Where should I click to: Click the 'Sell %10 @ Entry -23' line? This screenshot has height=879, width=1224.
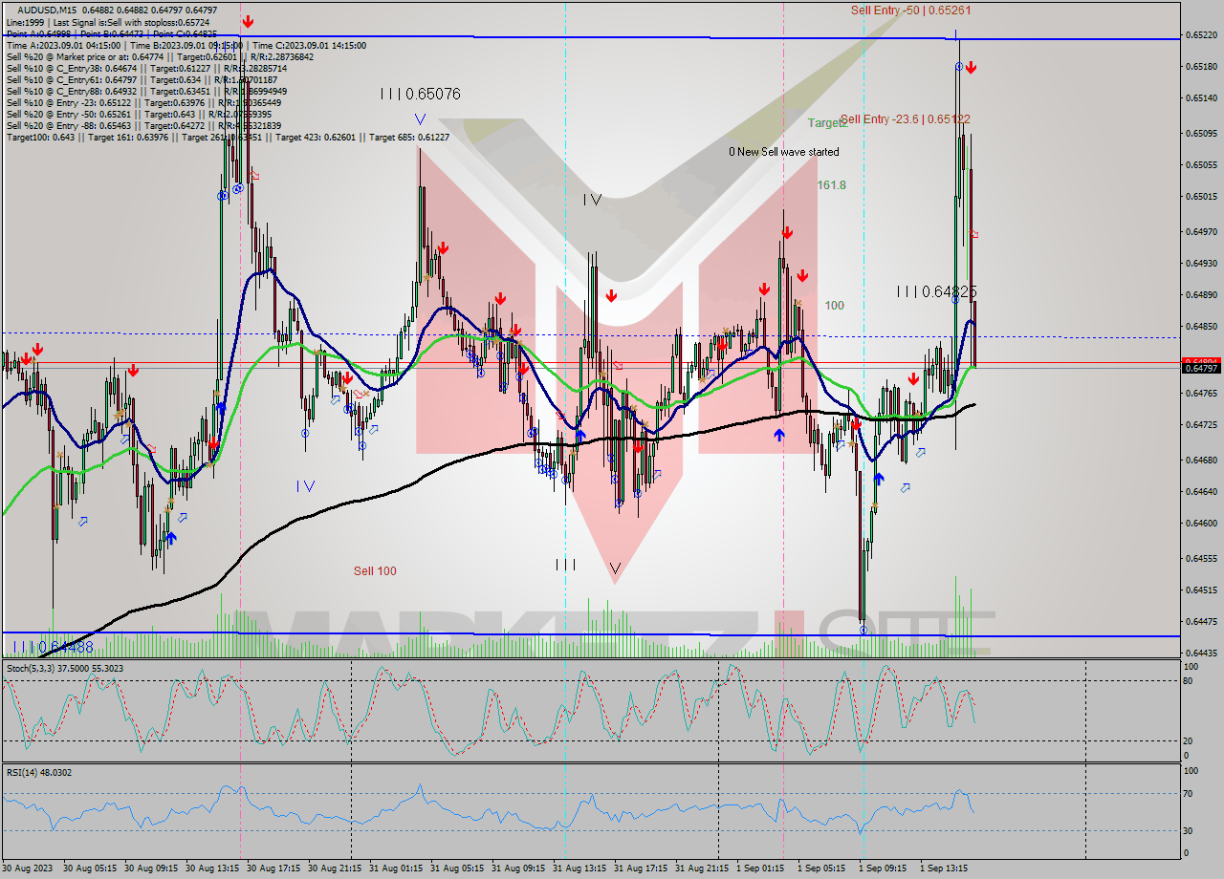[x=143, y=102]
